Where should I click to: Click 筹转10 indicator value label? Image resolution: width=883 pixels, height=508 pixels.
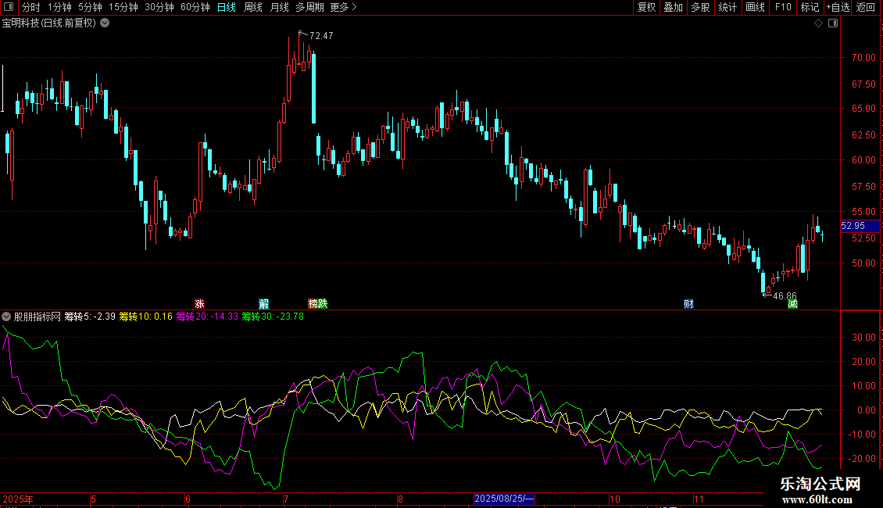(x=146, y=317)
